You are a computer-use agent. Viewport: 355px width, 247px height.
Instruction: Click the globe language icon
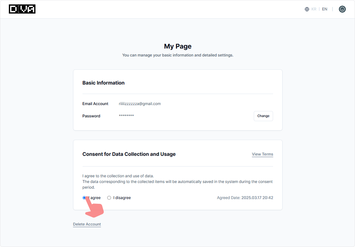[x=307, y=9]
